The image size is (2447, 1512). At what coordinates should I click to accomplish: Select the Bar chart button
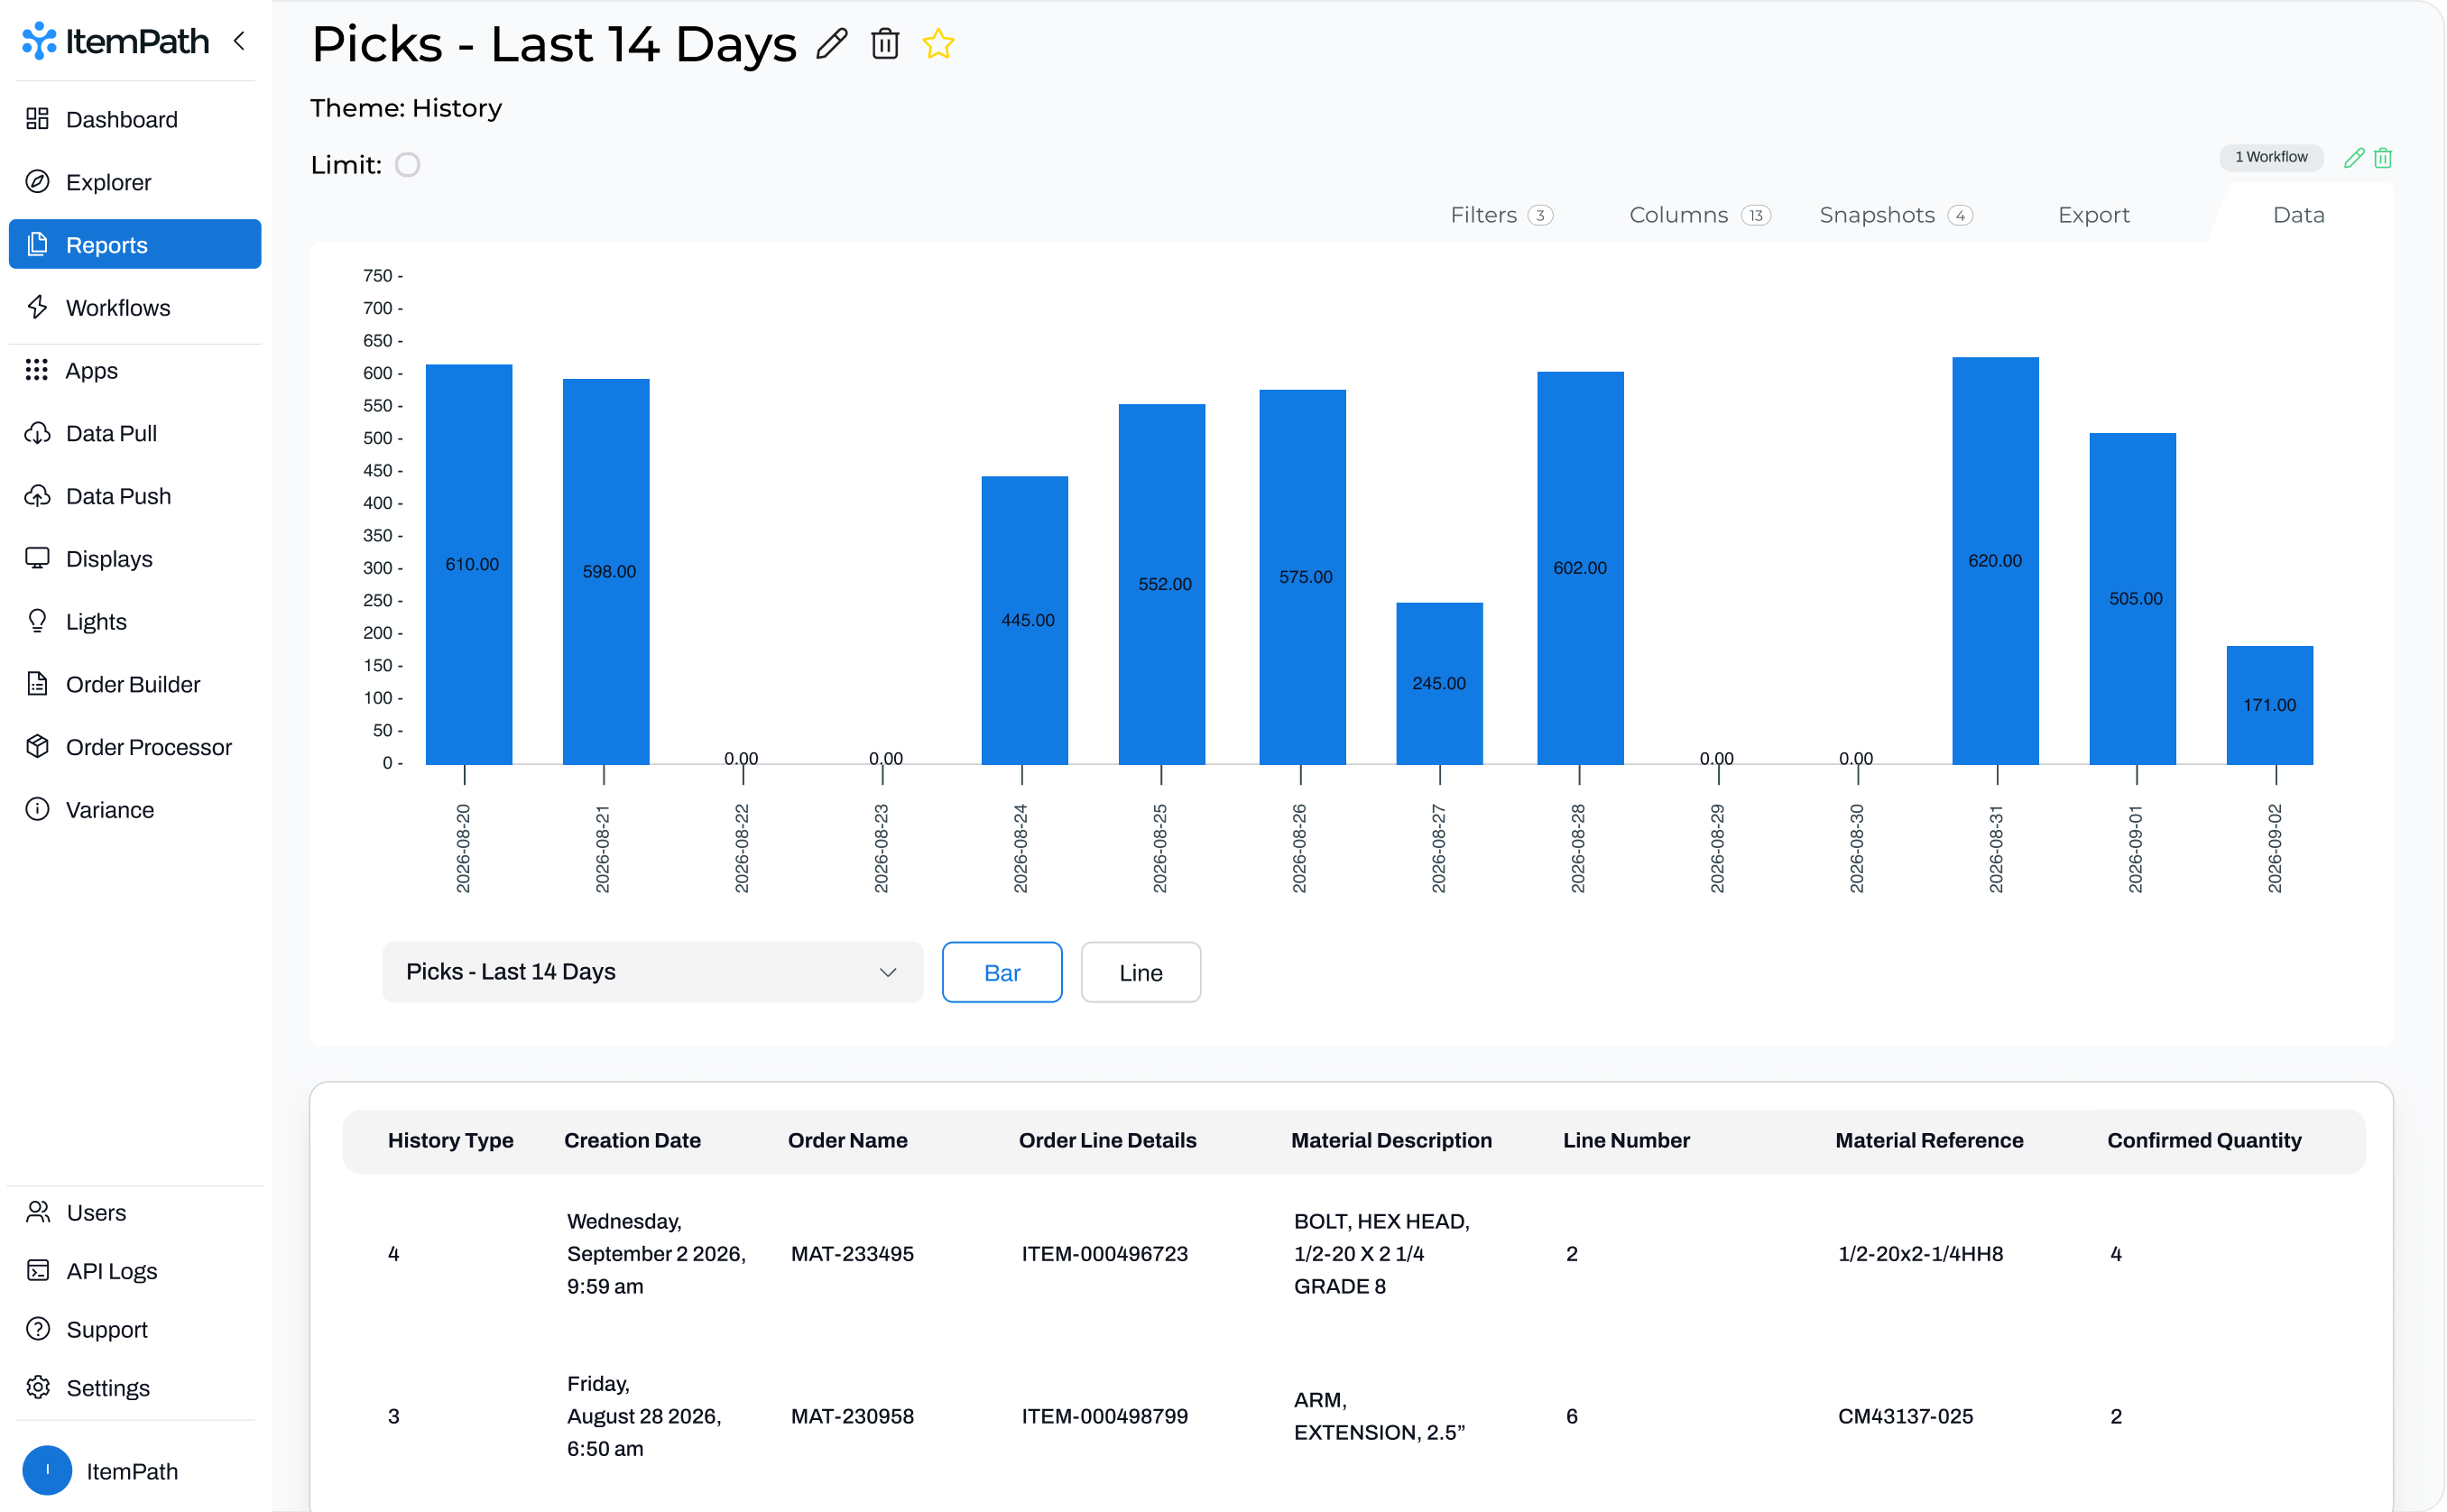click(x=1002, y=972)
